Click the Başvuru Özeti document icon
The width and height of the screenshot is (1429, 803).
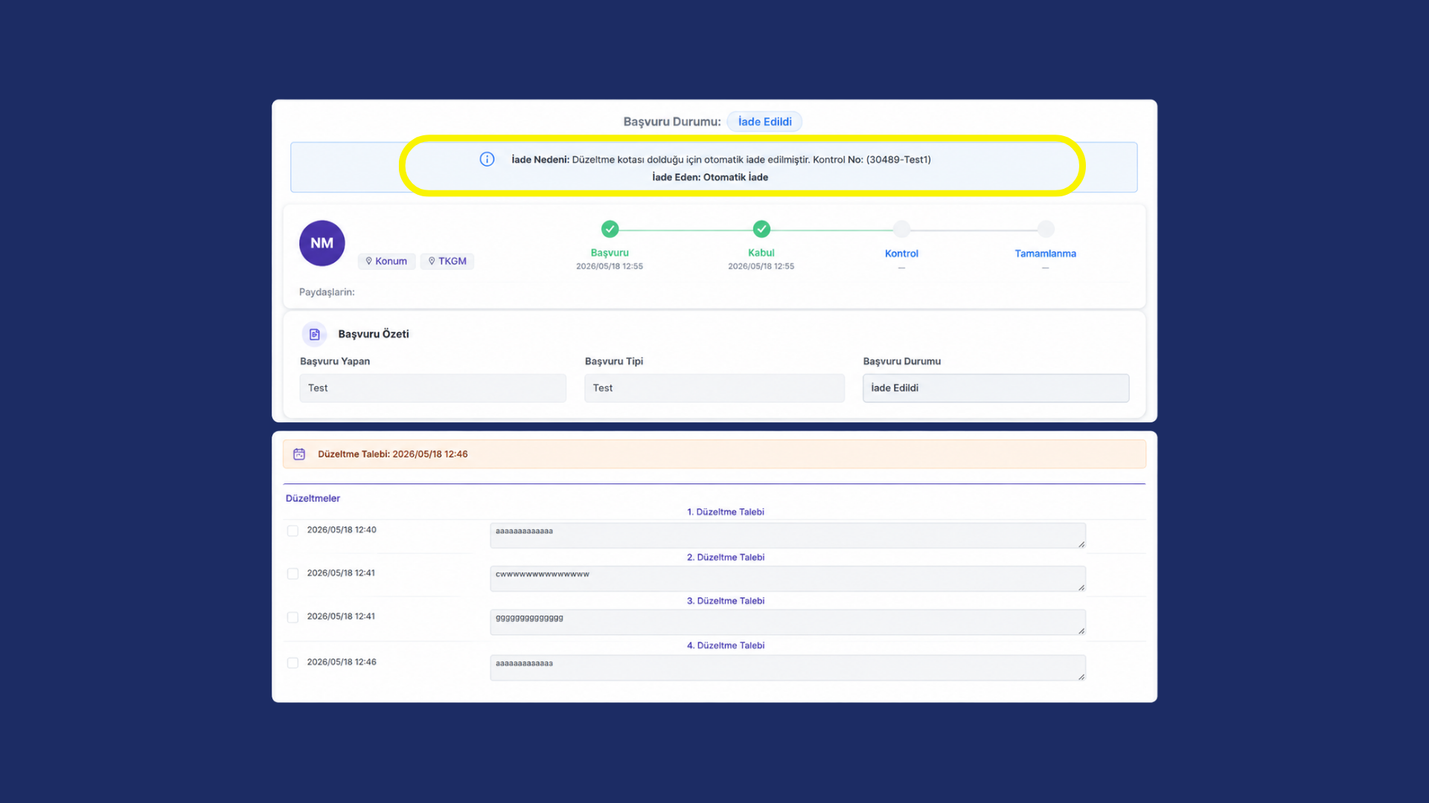pyautogui.click(x=314, y=335)
